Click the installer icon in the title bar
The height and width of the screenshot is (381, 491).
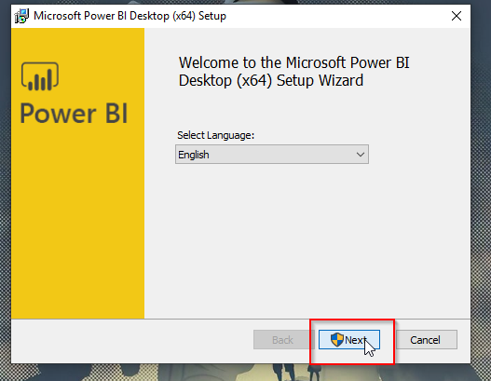[x=21, y=16]
